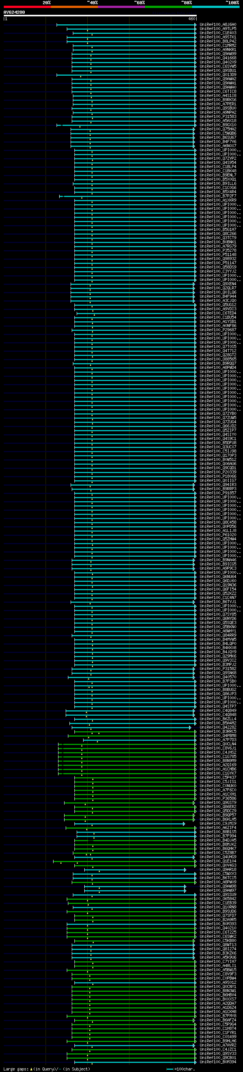Select hit label UniRef100_Q4PBM8

click(218, 736)
